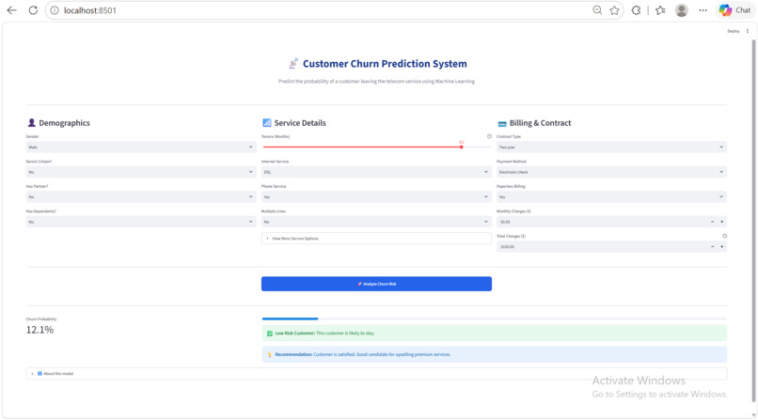Image resolution: width=758 pixels, height=420 pixels.
Task: Click the help icon next to Total Charges
Action: tap(725, 236)
